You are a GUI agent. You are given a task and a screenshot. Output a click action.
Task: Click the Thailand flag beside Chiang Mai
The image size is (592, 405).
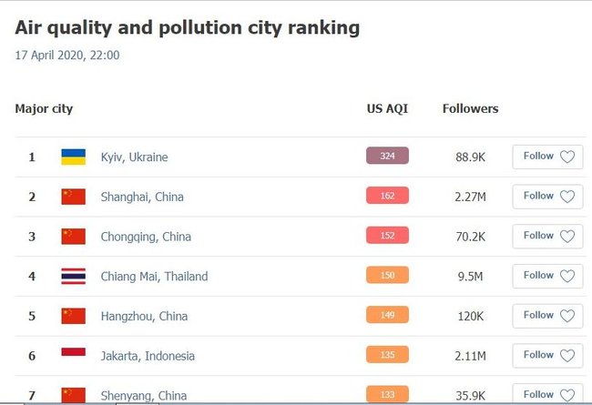(x=74, y=276)
